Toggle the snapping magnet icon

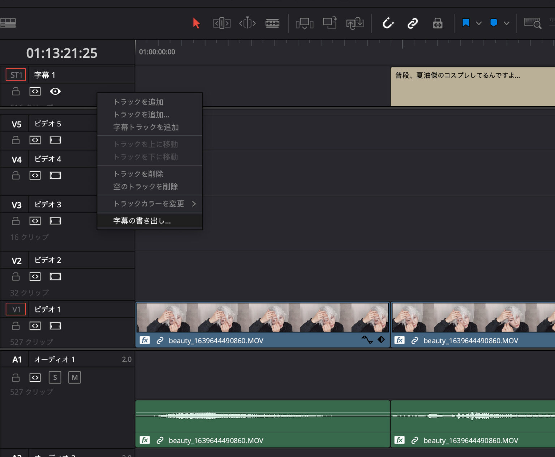pyautogui.click(x=388, y=23)
